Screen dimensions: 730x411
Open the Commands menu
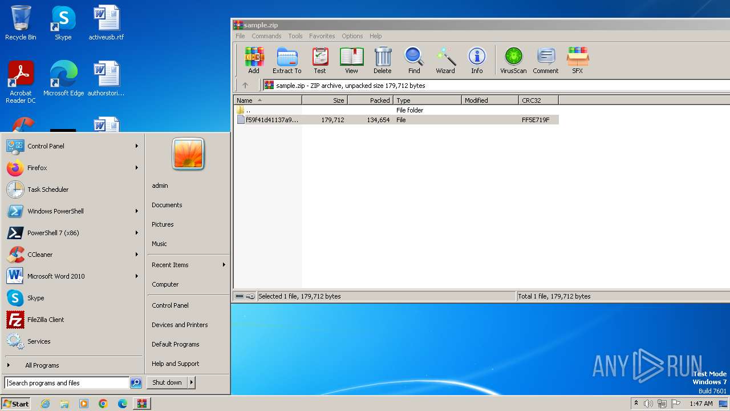(266, 36)
